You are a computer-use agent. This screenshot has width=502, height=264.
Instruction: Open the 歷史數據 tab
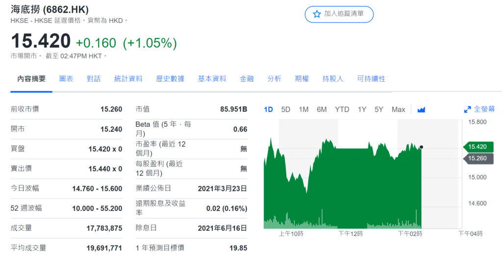pyautogui.click(x=170, y=79)
